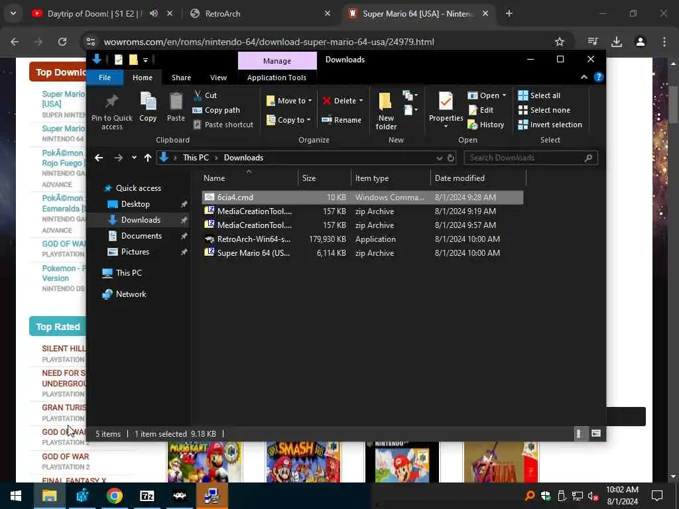The image size is (679, 509).
Task: Open 7-Zip from the taskbar
Action: [147, 496]
